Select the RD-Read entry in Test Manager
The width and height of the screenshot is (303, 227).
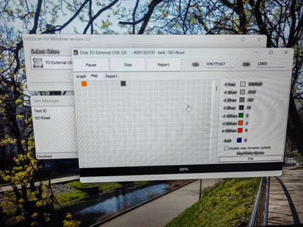click(x=42, y=118)
